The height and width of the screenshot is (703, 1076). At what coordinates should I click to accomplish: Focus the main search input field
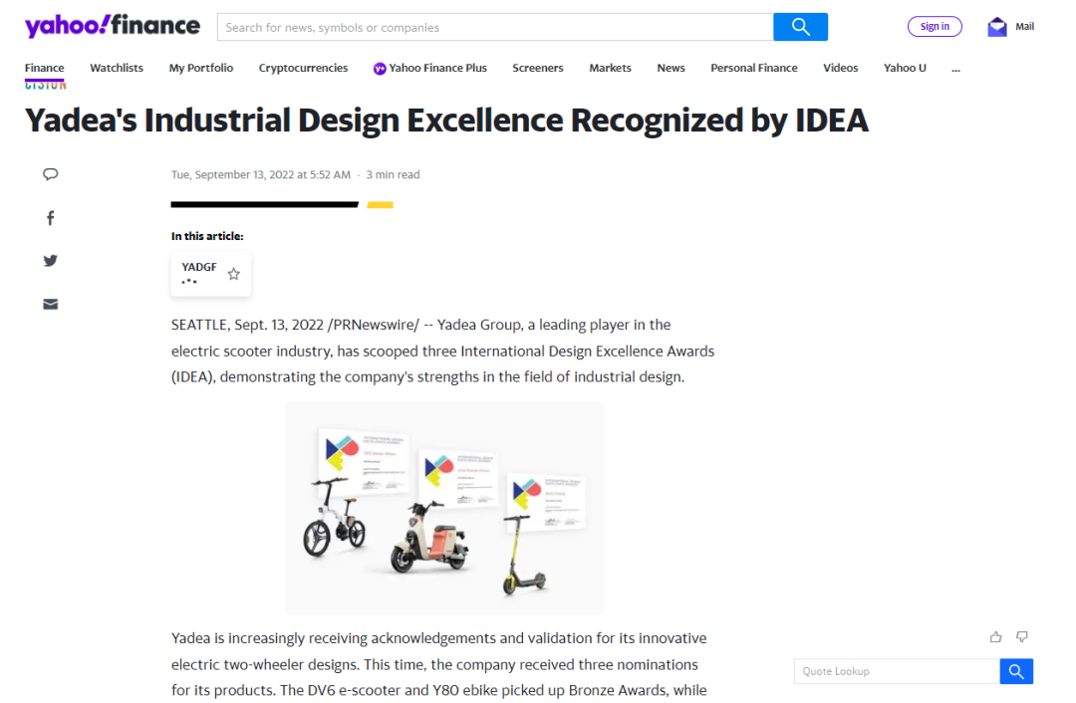pyautogui.click(x=495, y=27)
